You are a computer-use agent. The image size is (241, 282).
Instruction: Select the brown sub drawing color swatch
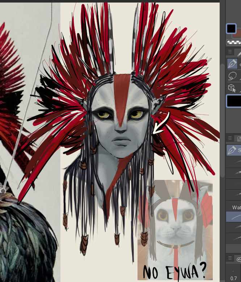point(239,34)
